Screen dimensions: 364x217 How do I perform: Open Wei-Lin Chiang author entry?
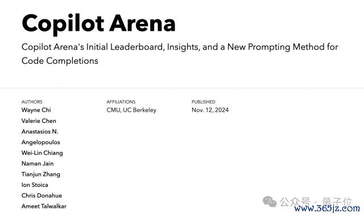pos(42,153)
